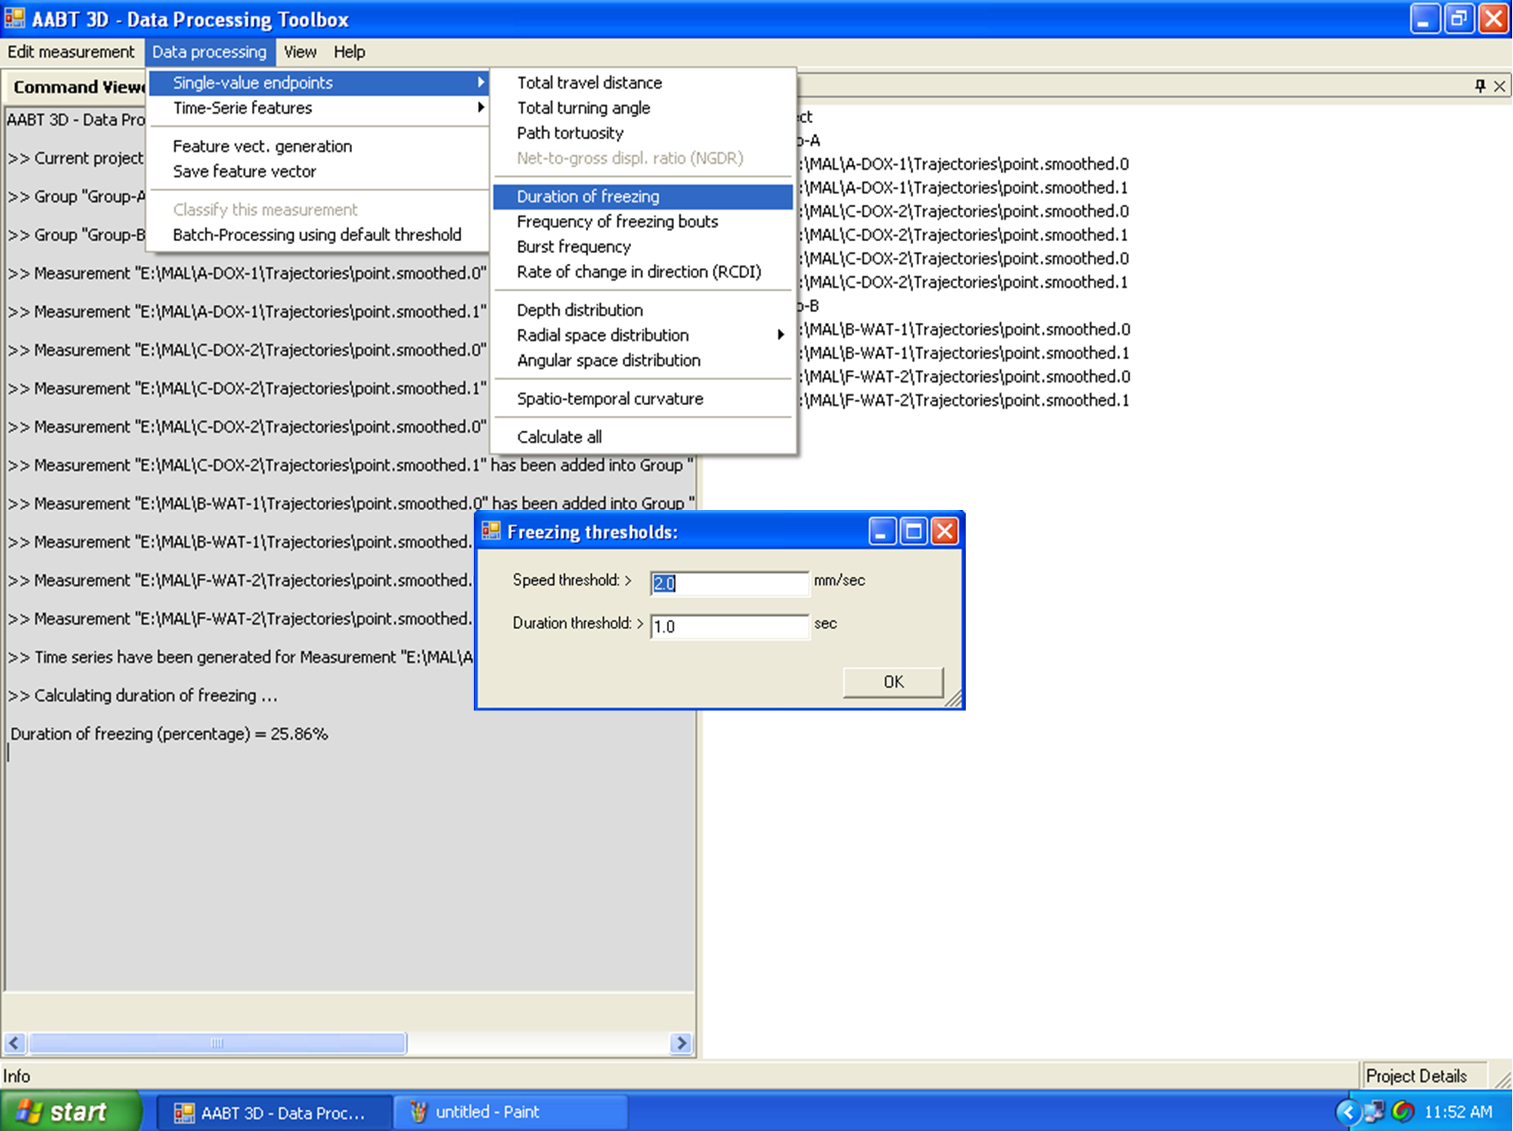Click the Speed threshold input field
1513x1131 pixels.
tap(729, 583)
